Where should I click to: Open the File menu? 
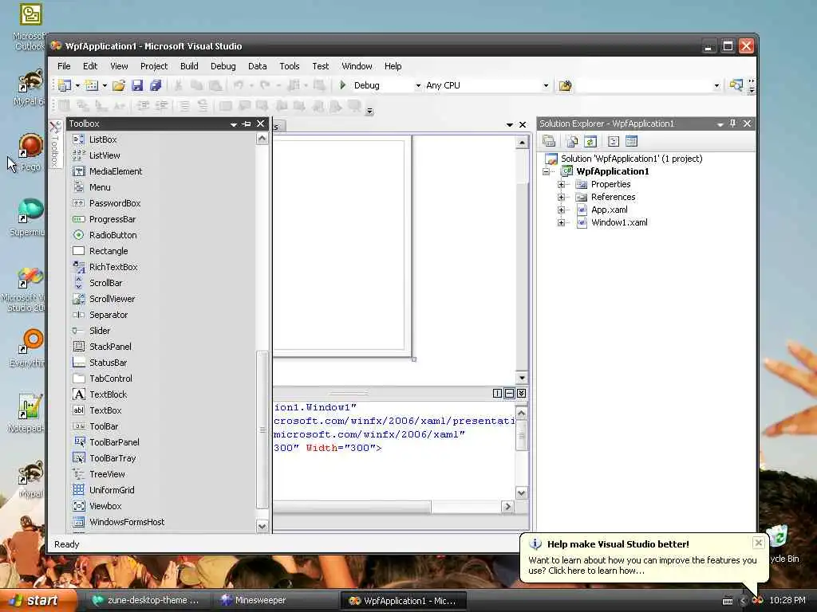click(64, 66)
